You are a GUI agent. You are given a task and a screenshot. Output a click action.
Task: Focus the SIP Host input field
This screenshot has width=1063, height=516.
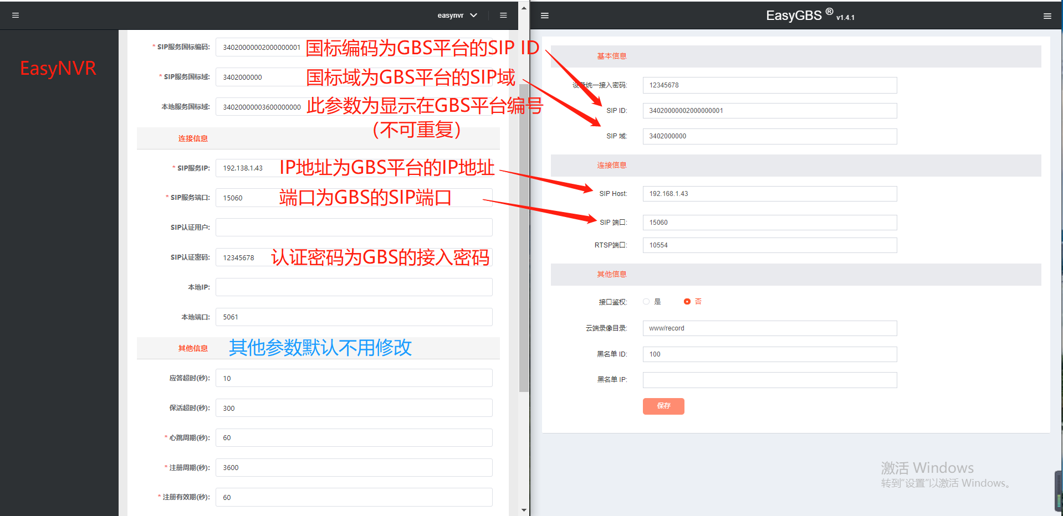[769, 194]
